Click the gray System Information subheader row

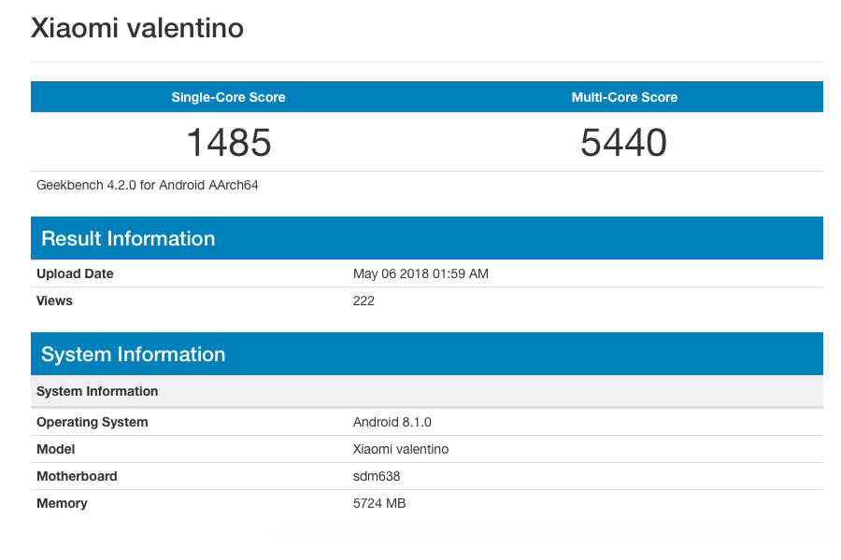point(97,391)
